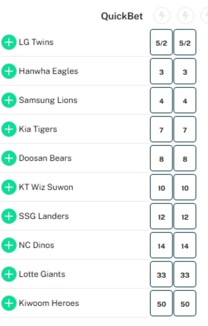208x326 pixels.
Task: Click the plus icon beside LG Twins
Action: coord(9,43)
